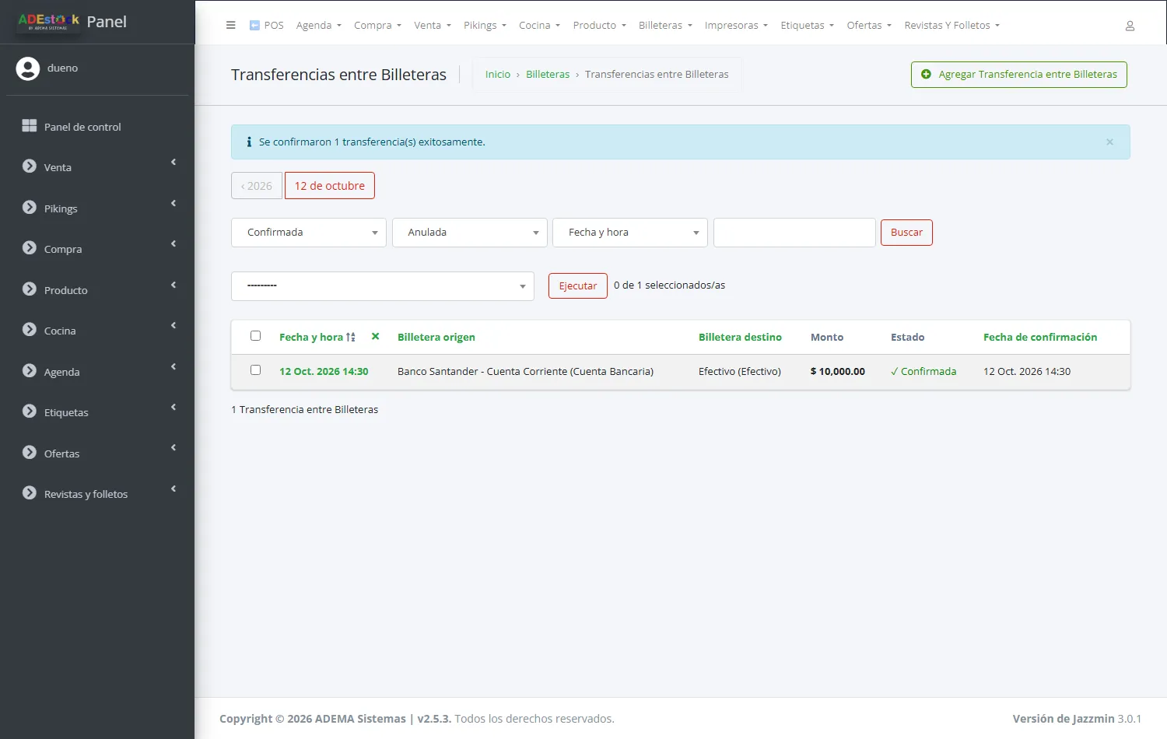Viewport: 1167px width, 739px height.
Task: Open the Impresoras top menu
Action: [736, 25]
